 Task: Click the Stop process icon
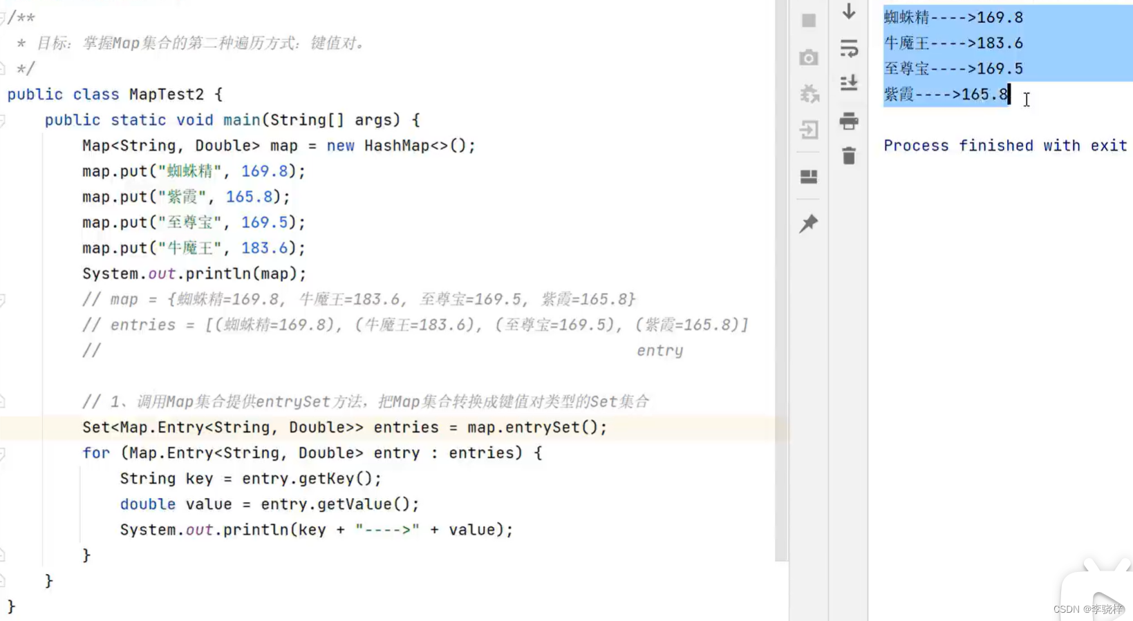tap(808, 21)
